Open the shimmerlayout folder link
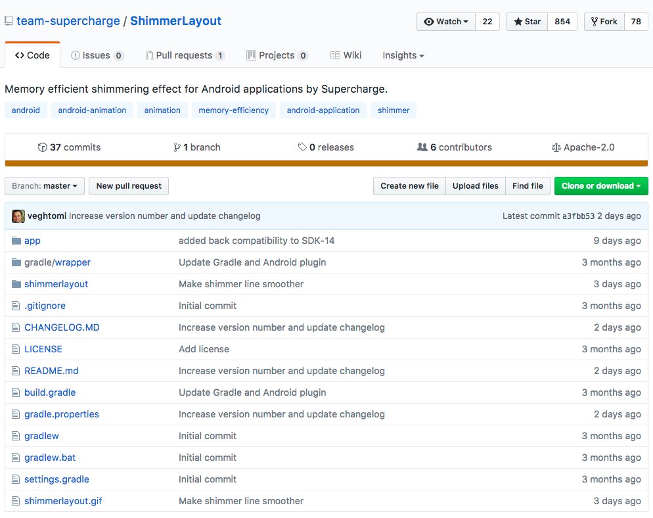 point(56,284)
